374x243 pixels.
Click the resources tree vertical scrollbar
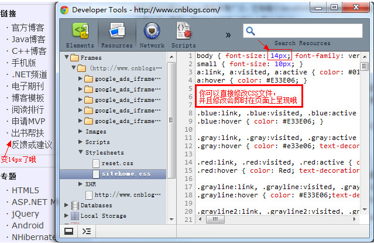tap(171, 117)
